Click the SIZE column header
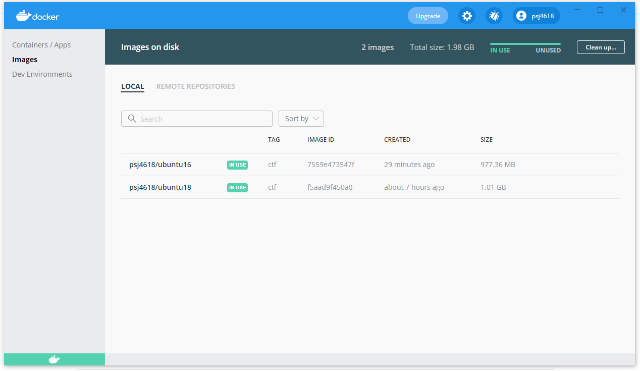The height and width of the screenshot is (371, 640). coord(487,140)
